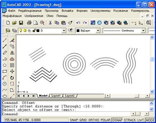Select the Polygon tool
This screenshot has width=156, height=123.
pos(4,65)
